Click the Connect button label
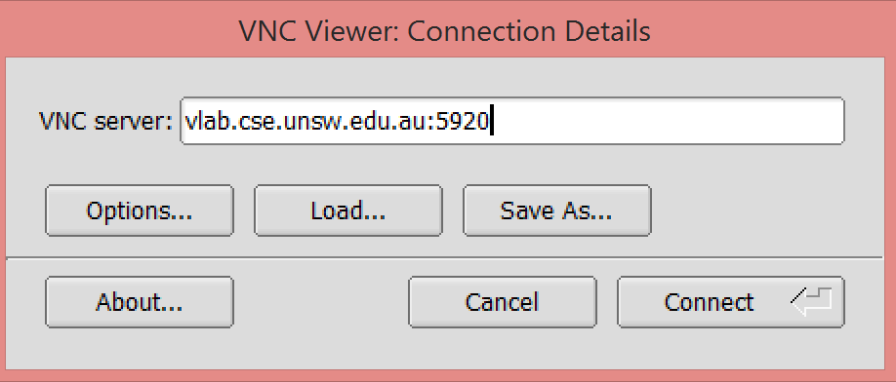896x382 pixels. coord(709,302)
